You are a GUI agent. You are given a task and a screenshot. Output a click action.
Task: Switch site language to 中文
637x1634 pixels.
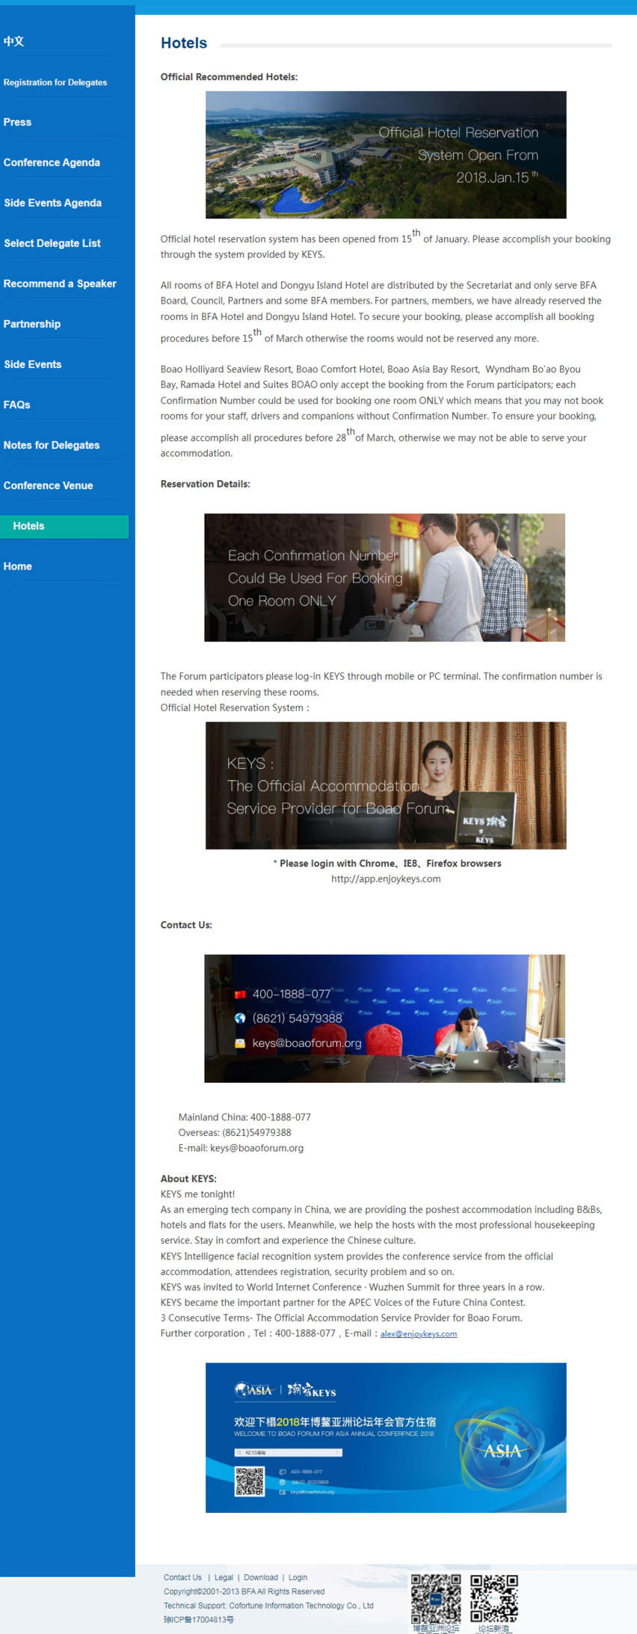13,41
